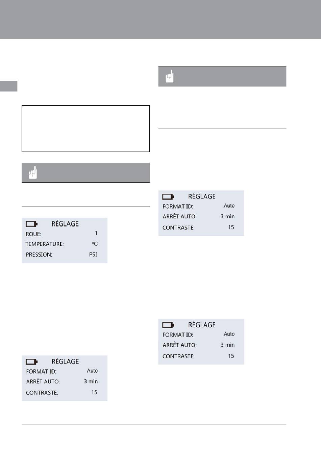Click the pointing hand icon in the right-column note banner
The height and width of the screenshot is (455, 321).
coord(170,76)
